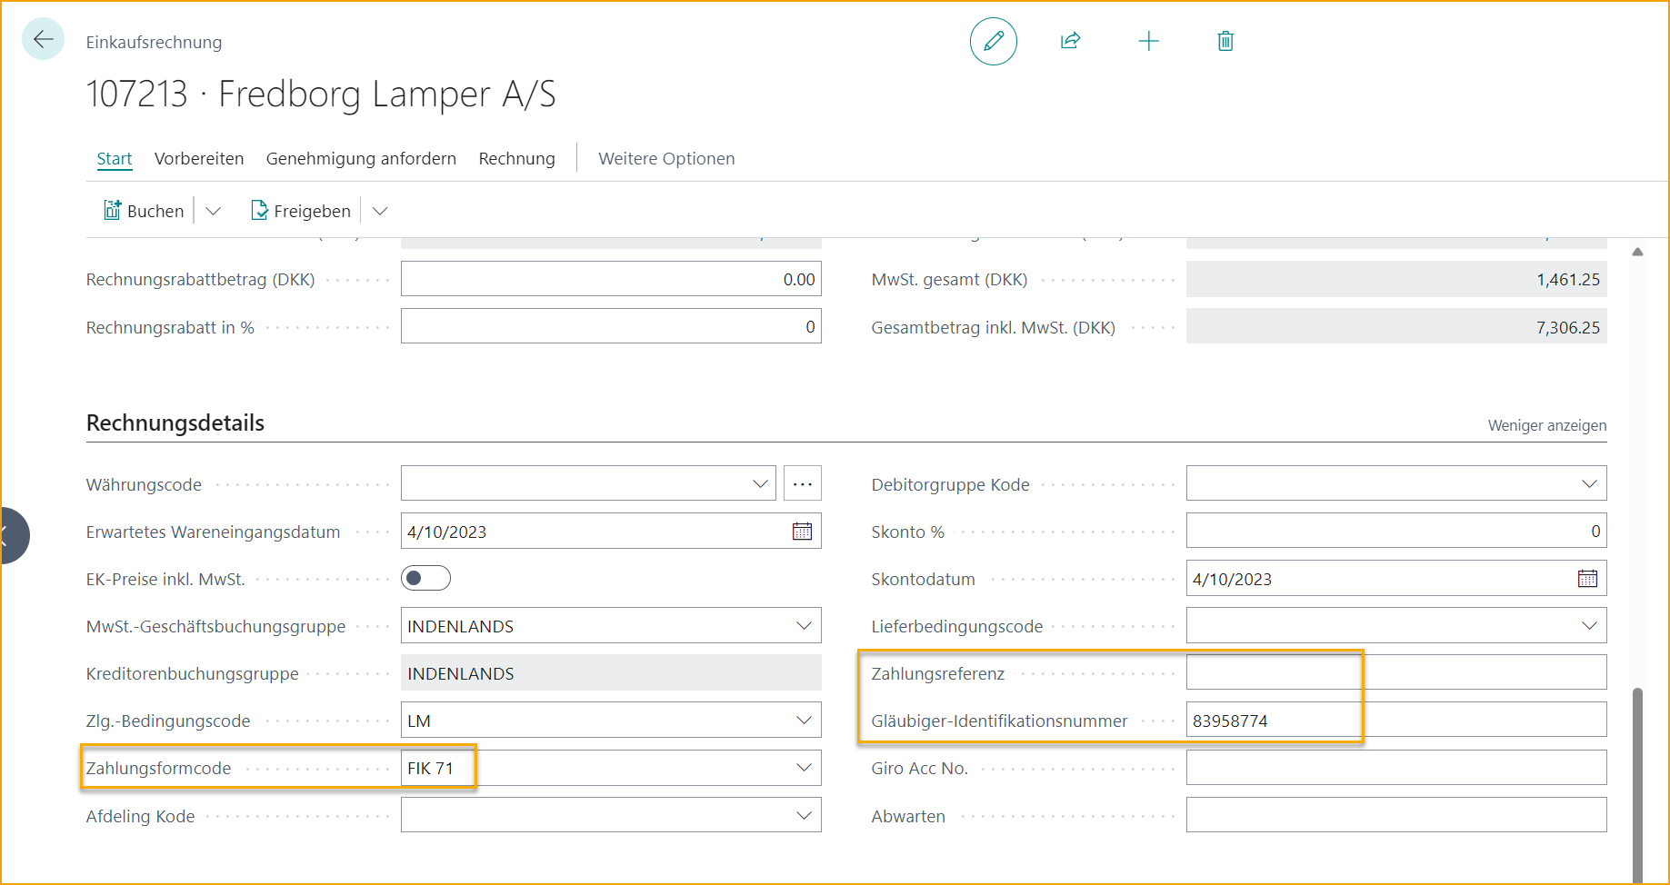The width and height of the screenshot is (1670, 885).
Task: Open calendar picker for Skontodatum
Action: tap(1587, 579)
